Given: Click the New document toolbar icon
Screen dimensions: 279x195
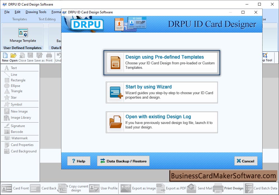Looking at the screenshot, I should pyautogui.click(x=5, y=57).
